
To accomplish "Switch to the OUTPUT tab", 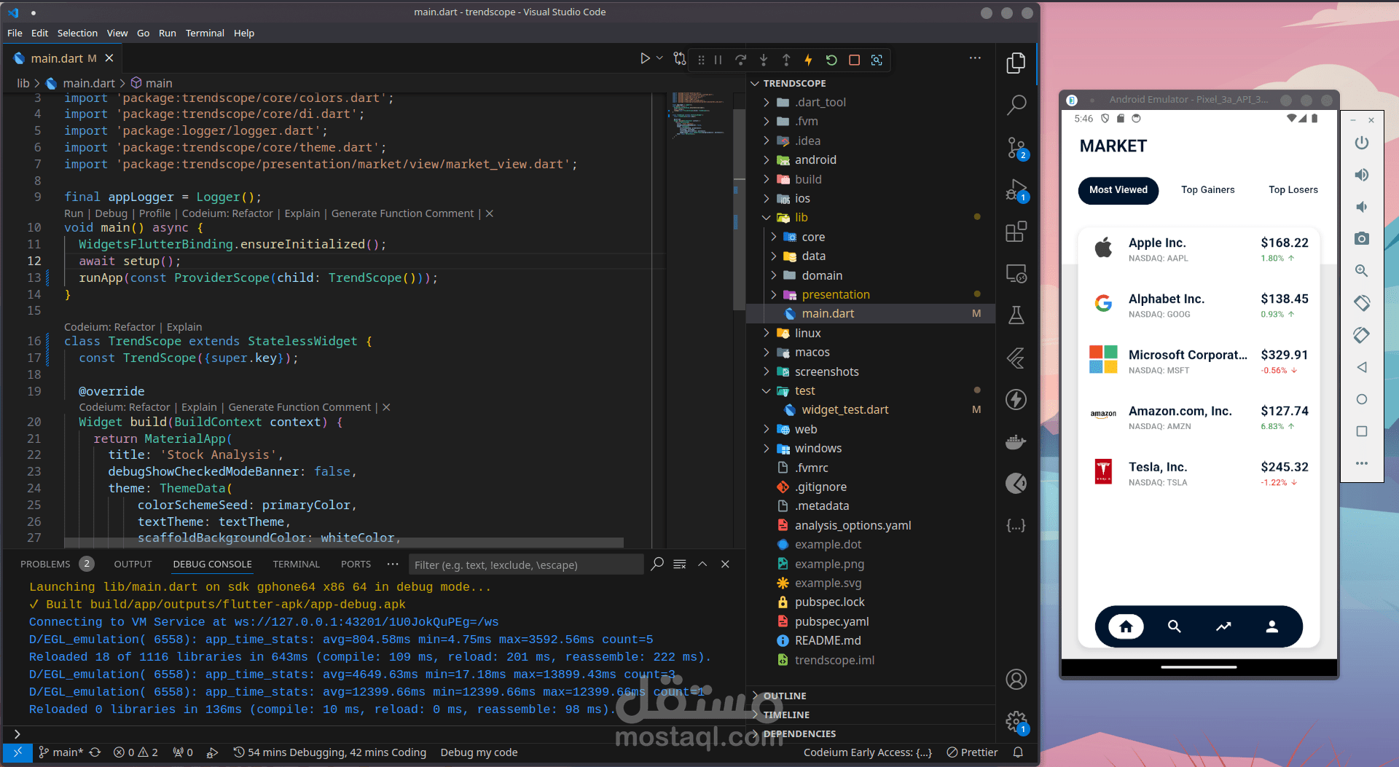I will pos(133,564).
